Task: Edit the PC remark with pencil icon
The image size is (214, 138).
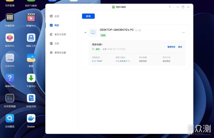Action: point(140,30)
